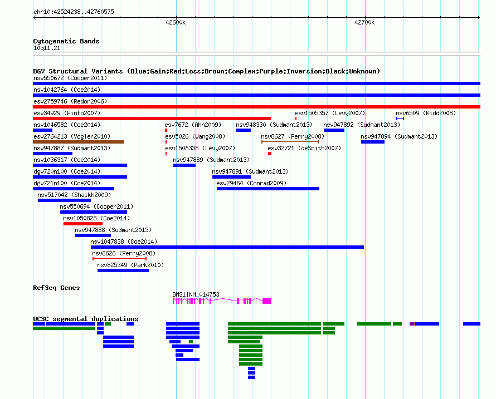The width and height of the screenshot is (496, 399).
Task: Select nsv947891 (Sudmant2013) label
Action: coord(250,171)
